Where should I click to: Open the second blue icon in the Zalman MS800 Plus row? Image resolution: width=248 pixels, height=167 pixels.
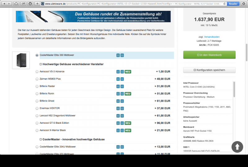point(122,79)
